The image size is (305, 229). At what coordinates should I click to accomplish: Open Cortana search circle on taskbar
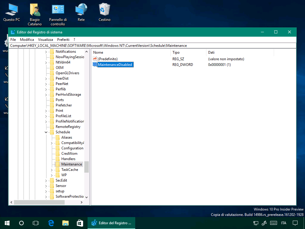click(x=21, y=223)
